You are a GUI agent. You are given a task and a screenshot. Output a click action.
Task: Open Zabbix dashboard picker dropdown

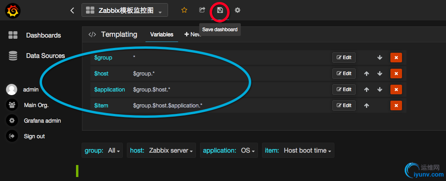125,11
